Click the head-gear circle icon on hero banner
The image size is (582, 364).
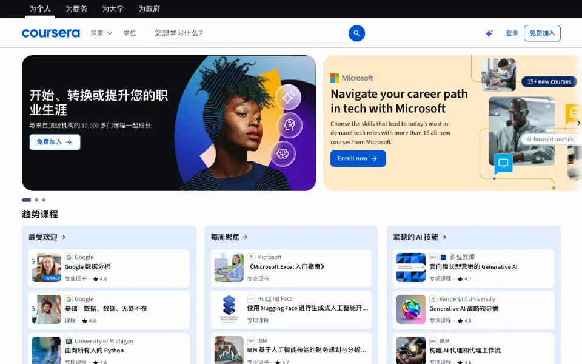pos(290,125)
